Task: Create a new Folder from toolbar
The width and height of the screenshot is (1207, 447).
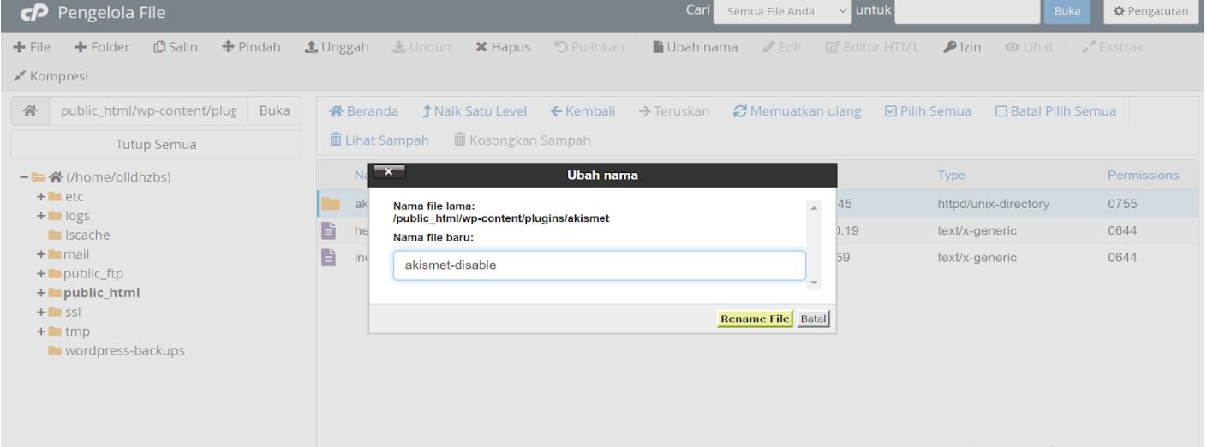Action: coord(101,45)
